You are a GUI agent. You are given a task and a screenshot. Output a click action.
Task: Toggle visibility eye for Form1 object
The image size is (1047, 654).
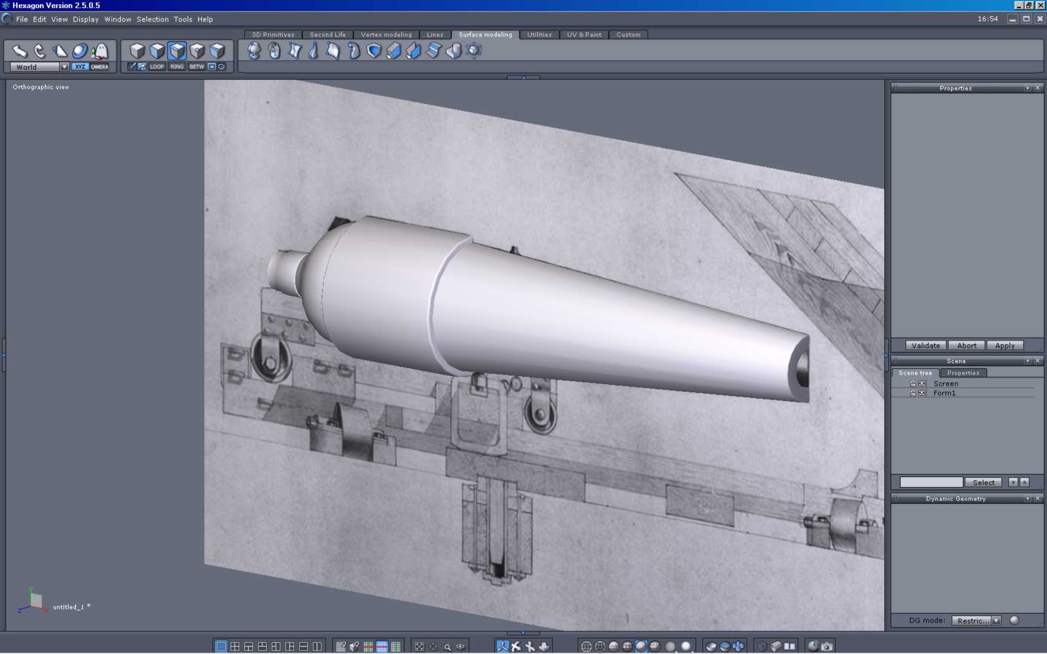point(922,393)
